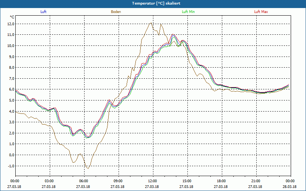Select the 2,0 y-axis value
Screen dimensions: 306x191
click(x=11, y=133)
